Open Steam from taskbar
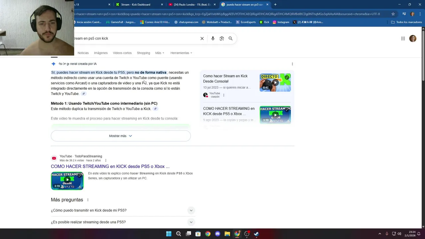425x239 pixels. [x=256, y=234]
